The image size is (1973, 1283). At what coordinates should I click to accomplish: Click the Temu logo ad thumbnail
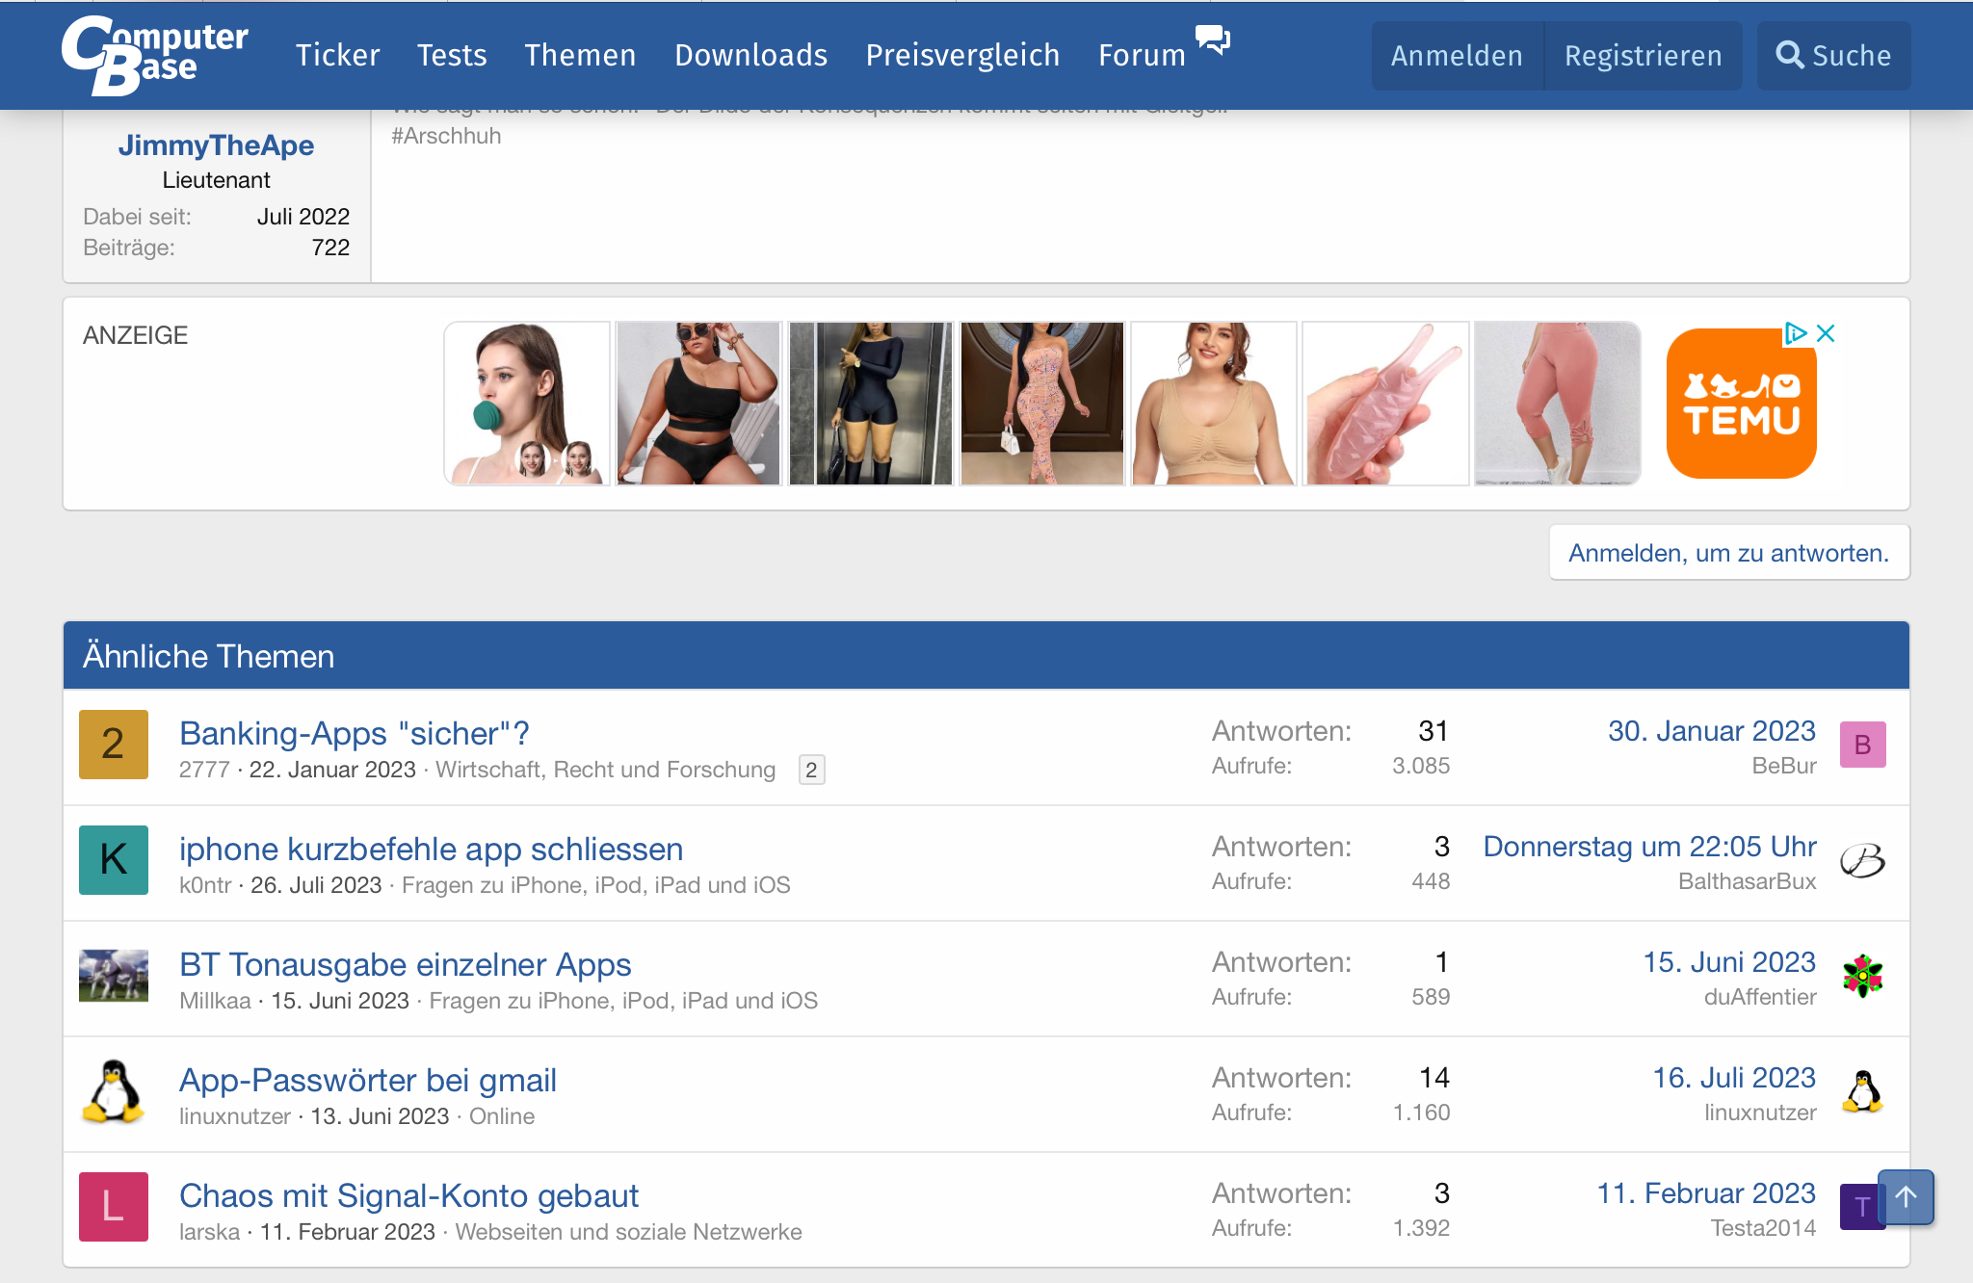coord(1741,405)
